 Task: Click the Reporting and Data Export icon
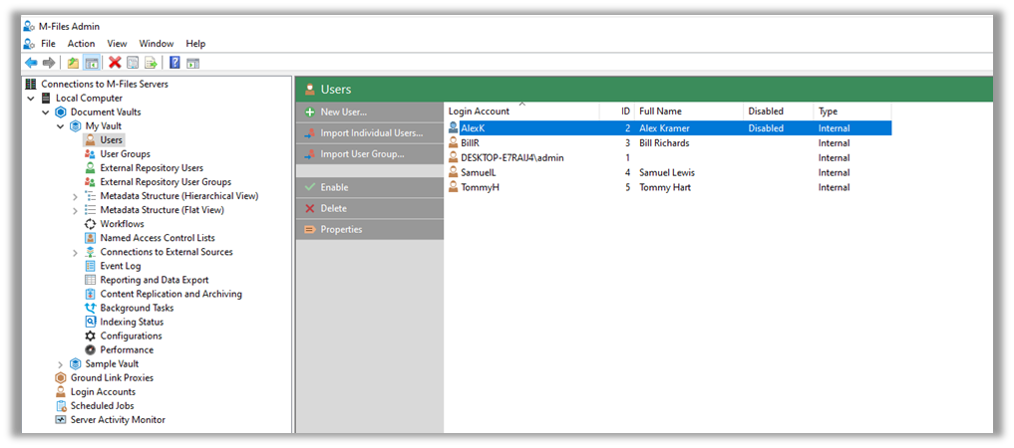pos(91,280)
